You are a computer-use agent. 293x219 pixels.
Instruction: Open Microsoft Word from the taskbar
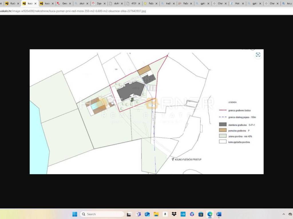click(219, 214)
